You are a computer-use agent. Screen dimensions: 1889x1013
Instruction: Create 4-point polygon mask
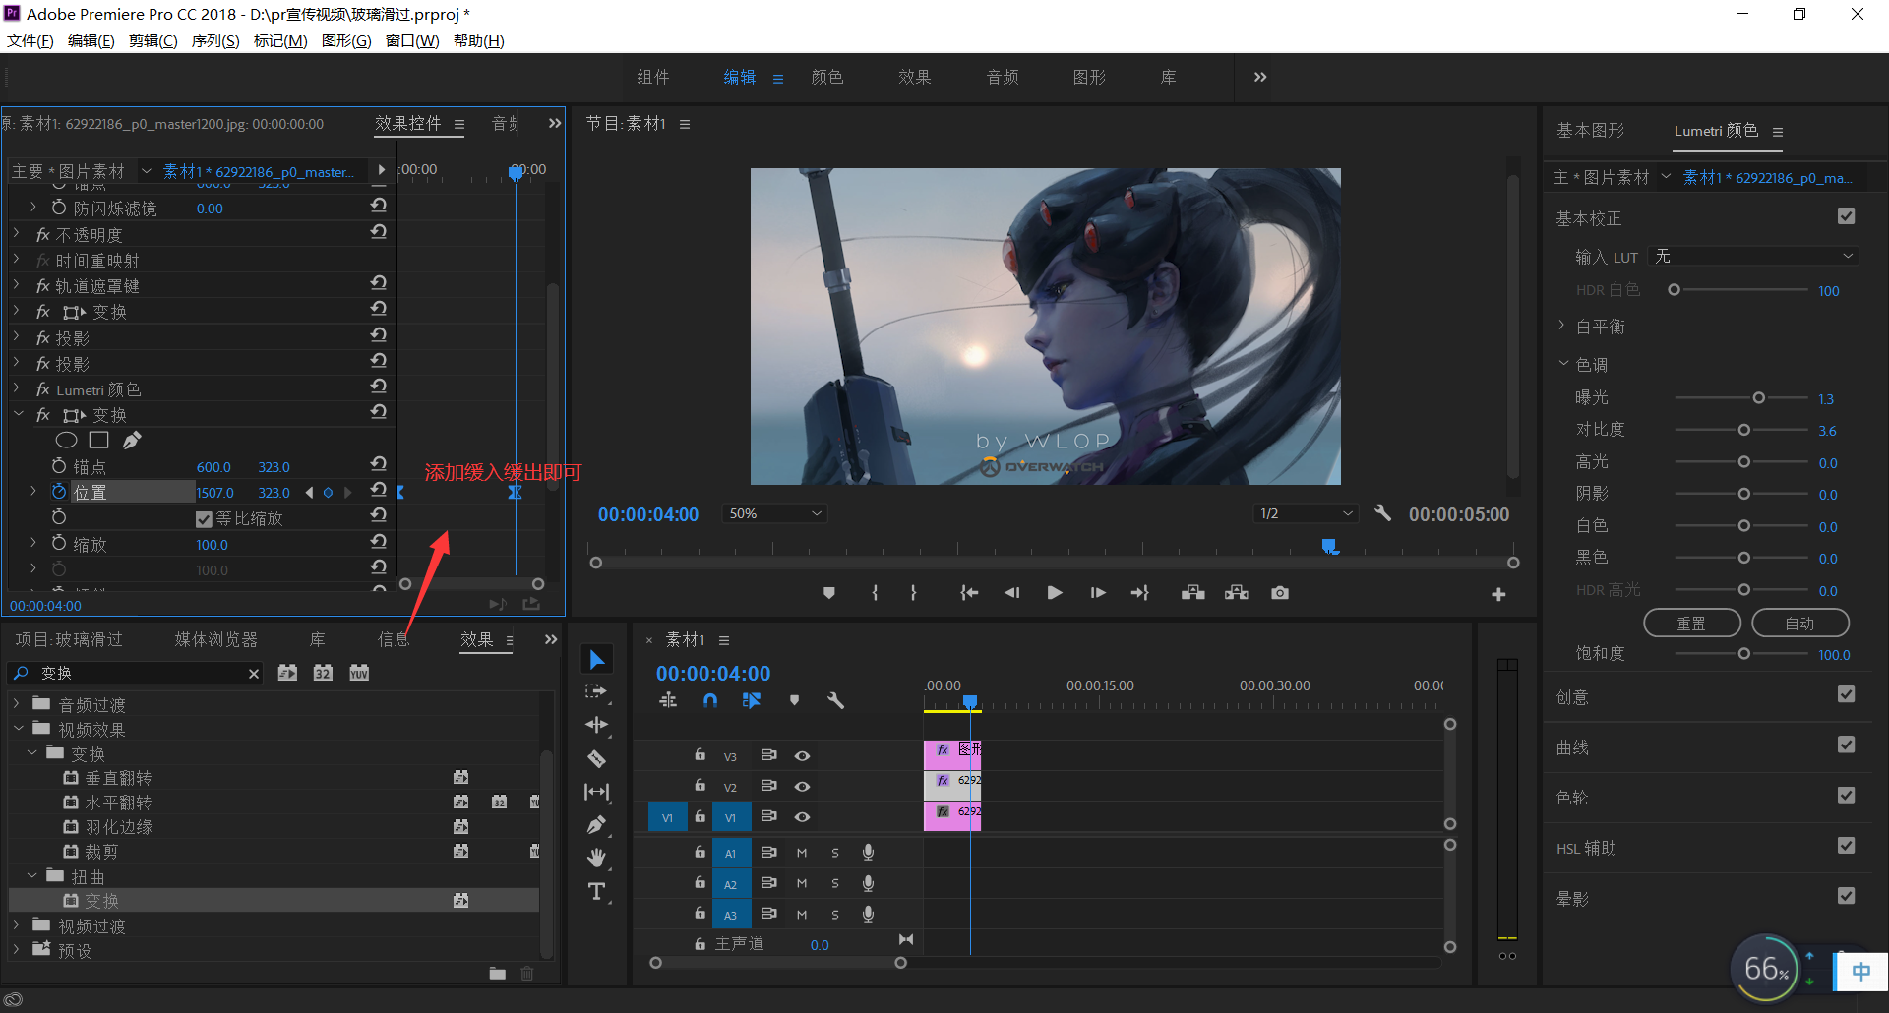[98, 440]
